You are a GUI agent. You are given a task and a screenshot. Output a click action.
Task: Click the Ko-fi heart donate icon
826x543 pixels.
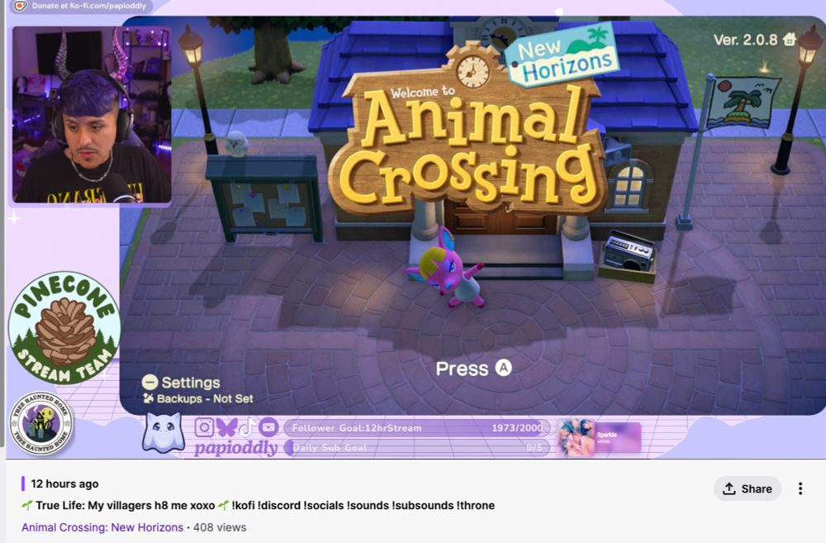20,6
